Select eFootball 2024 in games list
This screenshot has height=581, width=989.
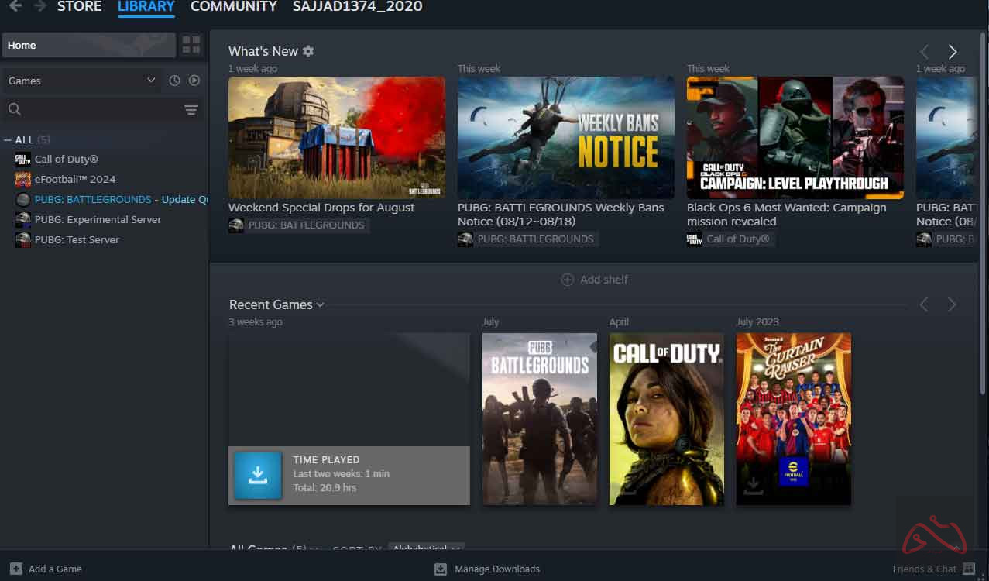pos(74,179)
